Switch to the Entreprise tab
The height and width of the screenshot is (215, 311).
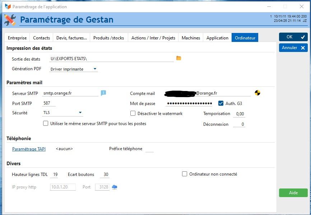click(x=17, y=37)
